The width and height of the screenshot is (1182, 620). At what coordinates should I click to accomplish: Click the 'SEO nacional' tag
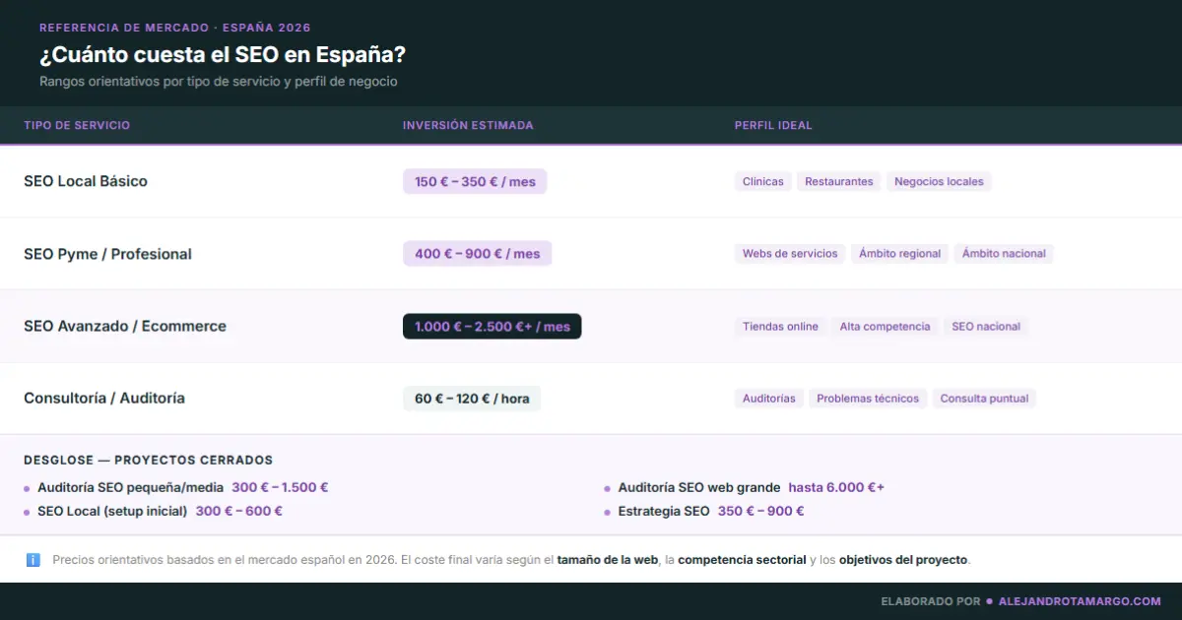coord(986,327)
